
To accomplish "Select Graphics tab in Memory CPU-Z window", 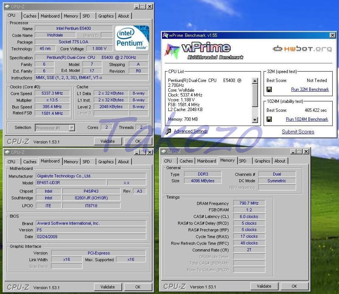I will click(262, 161).
